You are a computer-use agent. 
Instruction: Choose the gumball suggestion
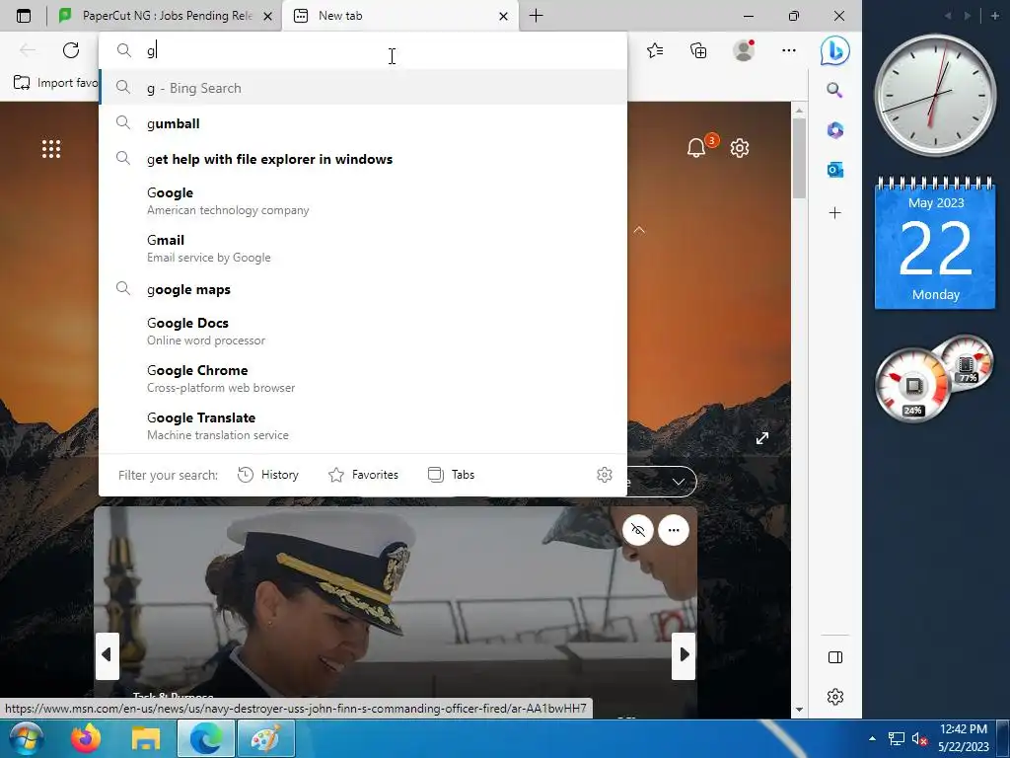click(363, 123)
